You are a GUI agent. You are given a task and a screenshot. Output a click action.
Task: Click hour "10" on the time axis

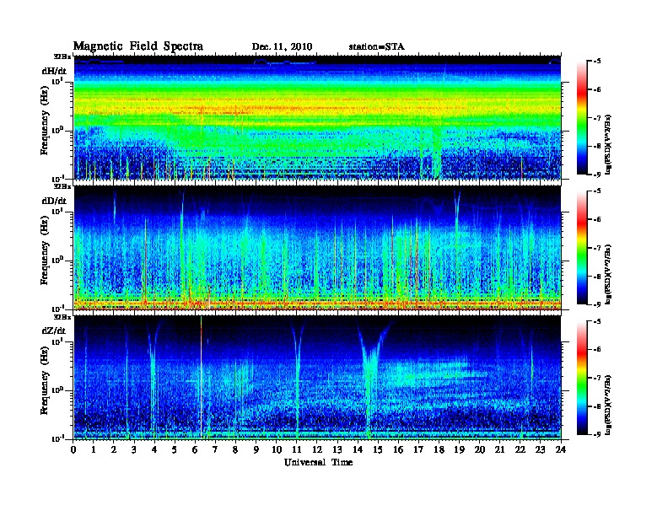tap(277, 449)
